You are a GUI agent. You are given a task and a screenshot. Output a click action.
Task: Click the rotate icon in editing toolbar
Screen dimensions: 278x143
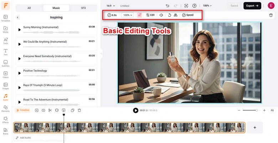coord(170,15)
